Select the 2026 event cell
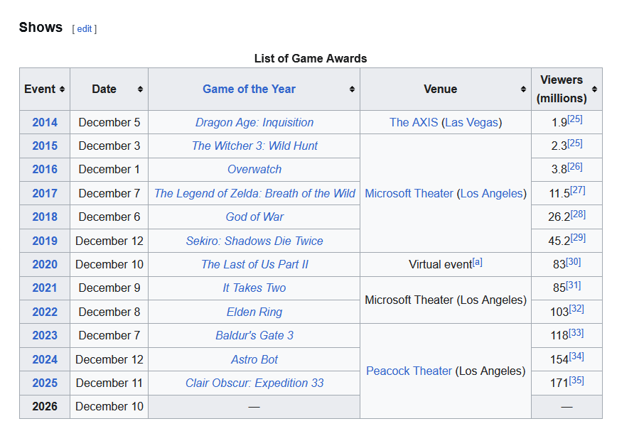This screenshot has height=431, width=639. pos(45,407)
